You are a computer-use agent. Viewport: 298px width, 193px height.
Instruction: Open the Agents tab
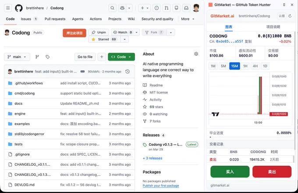coord(78,19)
